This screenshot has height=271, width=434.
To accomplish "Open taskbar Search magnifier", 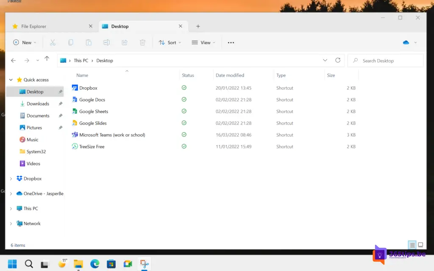I will point(29,263).
